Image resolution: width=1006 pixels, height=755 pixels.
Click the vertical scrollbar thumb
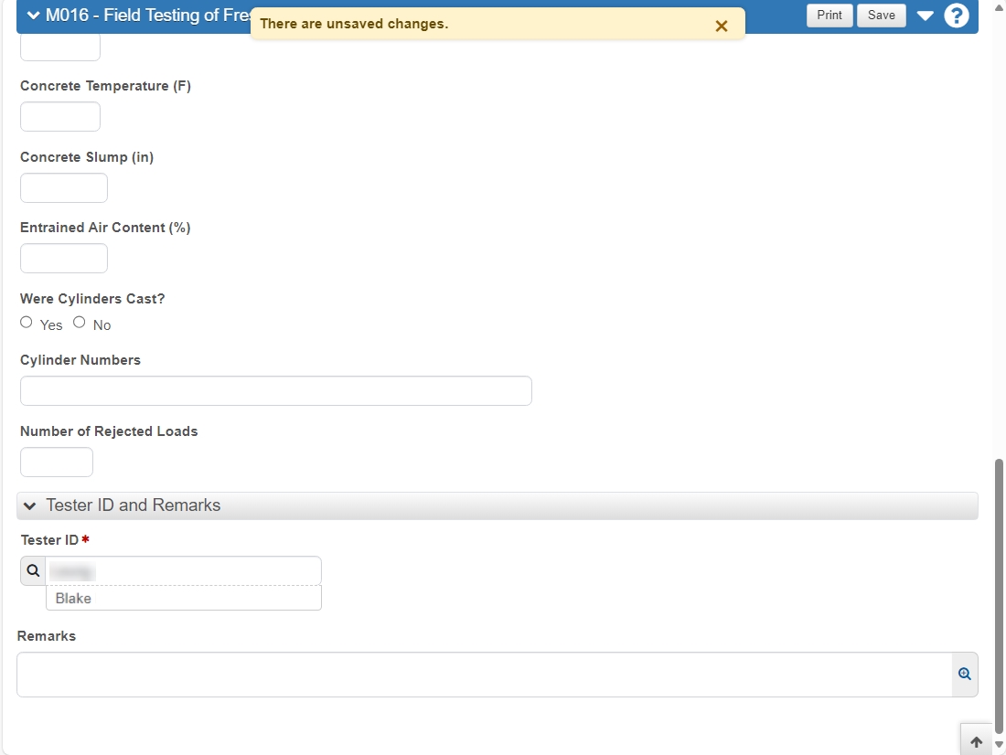(x=999, y=595)
